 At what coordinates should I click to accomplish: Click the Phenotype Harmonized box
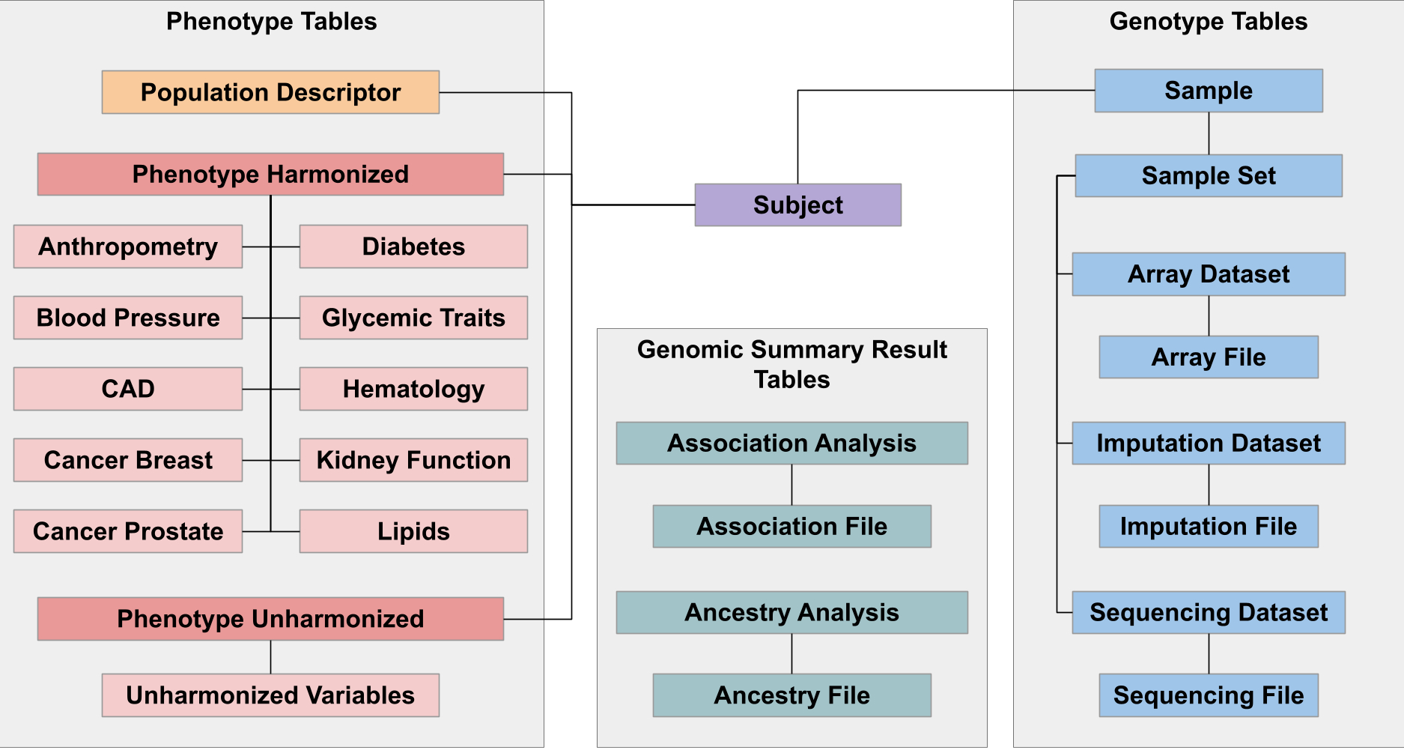point(270,174)
